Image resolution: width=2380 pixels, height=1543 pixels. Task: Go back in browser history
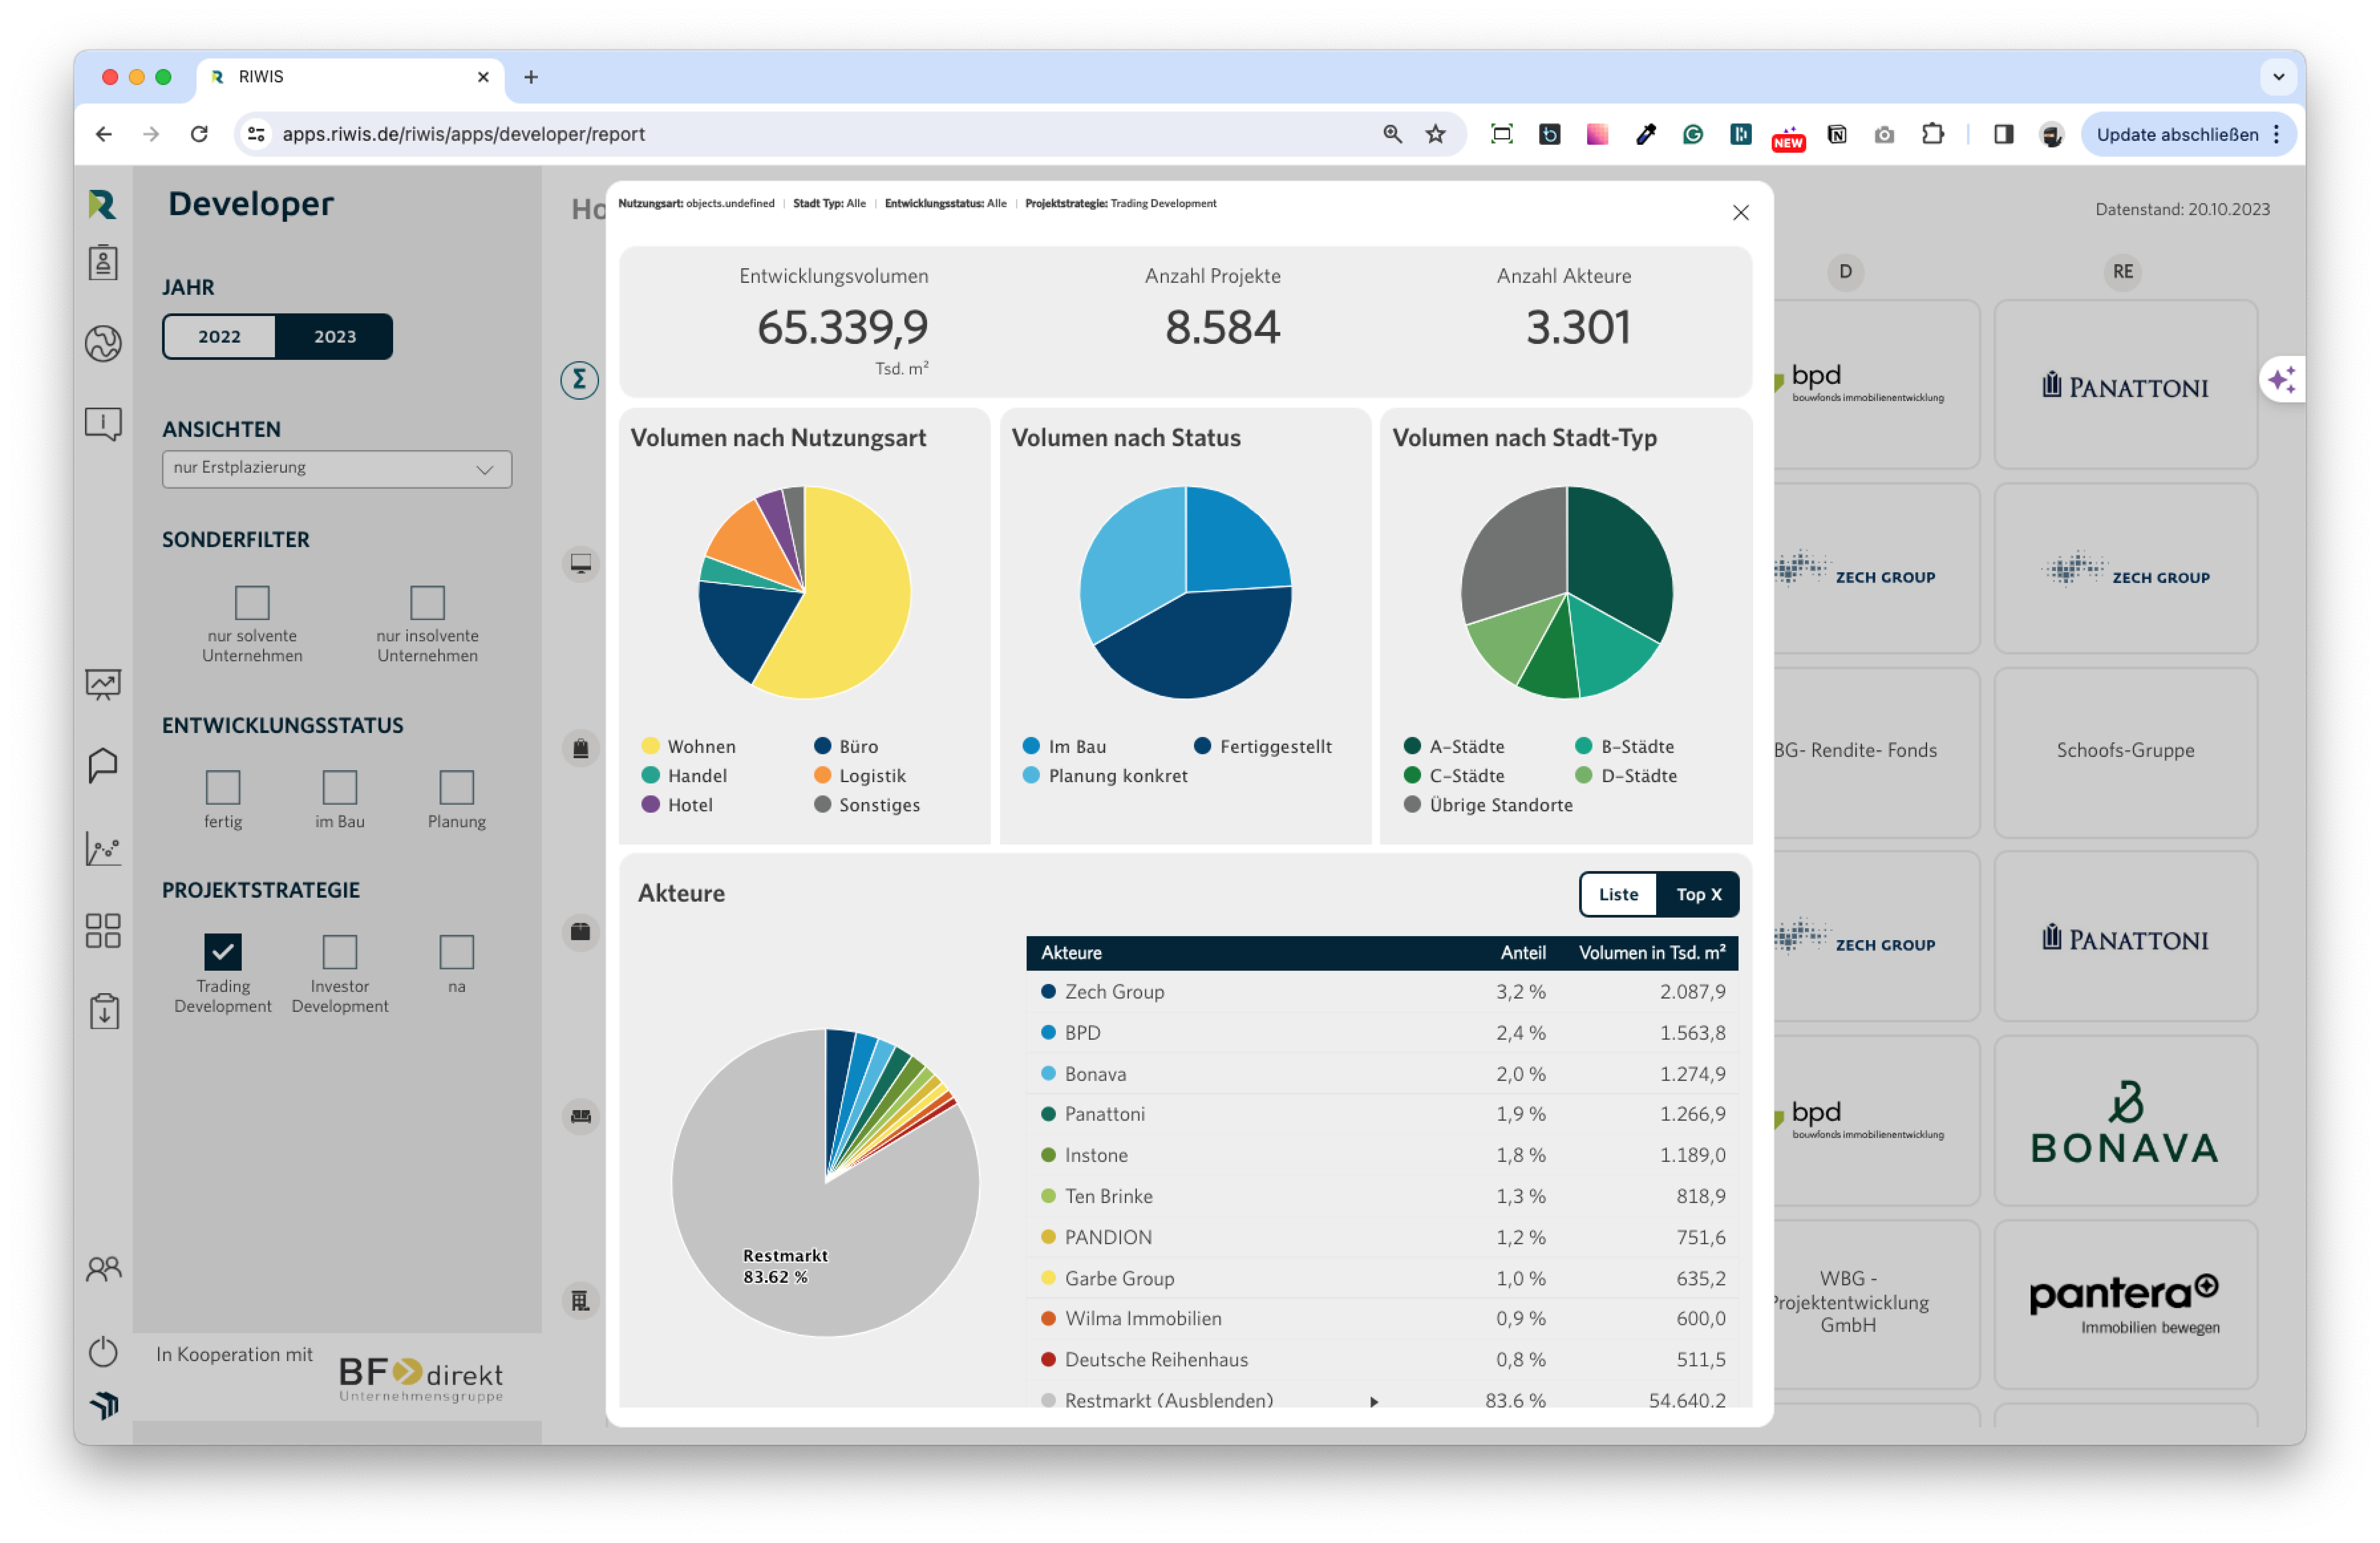104,134
